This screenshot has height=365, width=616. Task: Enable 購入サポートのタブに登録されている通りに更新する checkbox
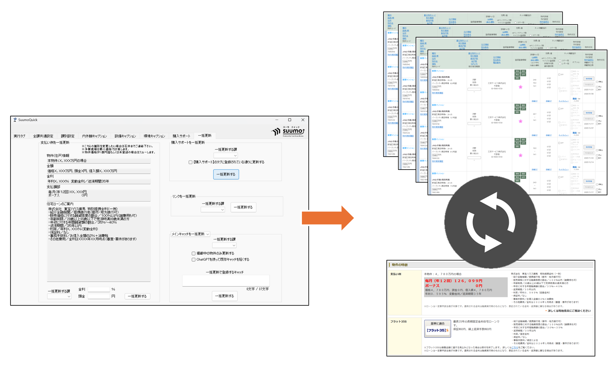pyautogui.click(x=191, y=162)
